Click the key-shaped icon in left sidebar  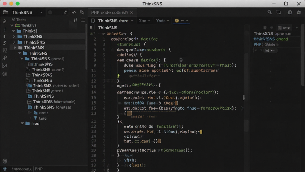[x=5, y=58]
